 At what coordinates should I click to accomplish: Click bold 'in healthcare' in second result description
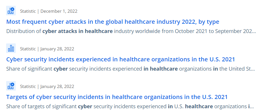coord(161,69)
